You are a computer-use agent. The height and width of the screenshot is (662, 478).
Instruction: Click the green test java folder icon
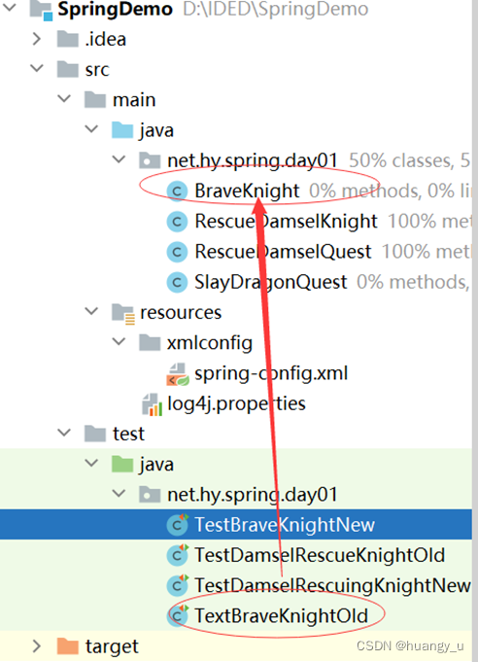click(x=122, y=464)
